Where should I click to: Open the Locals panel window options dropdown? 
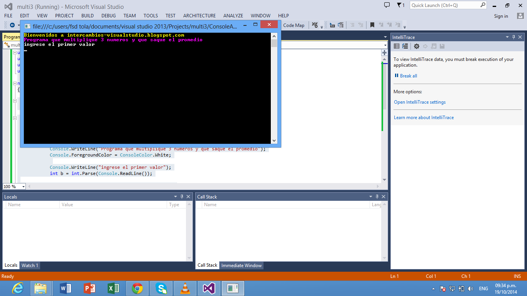pos(176,197)
